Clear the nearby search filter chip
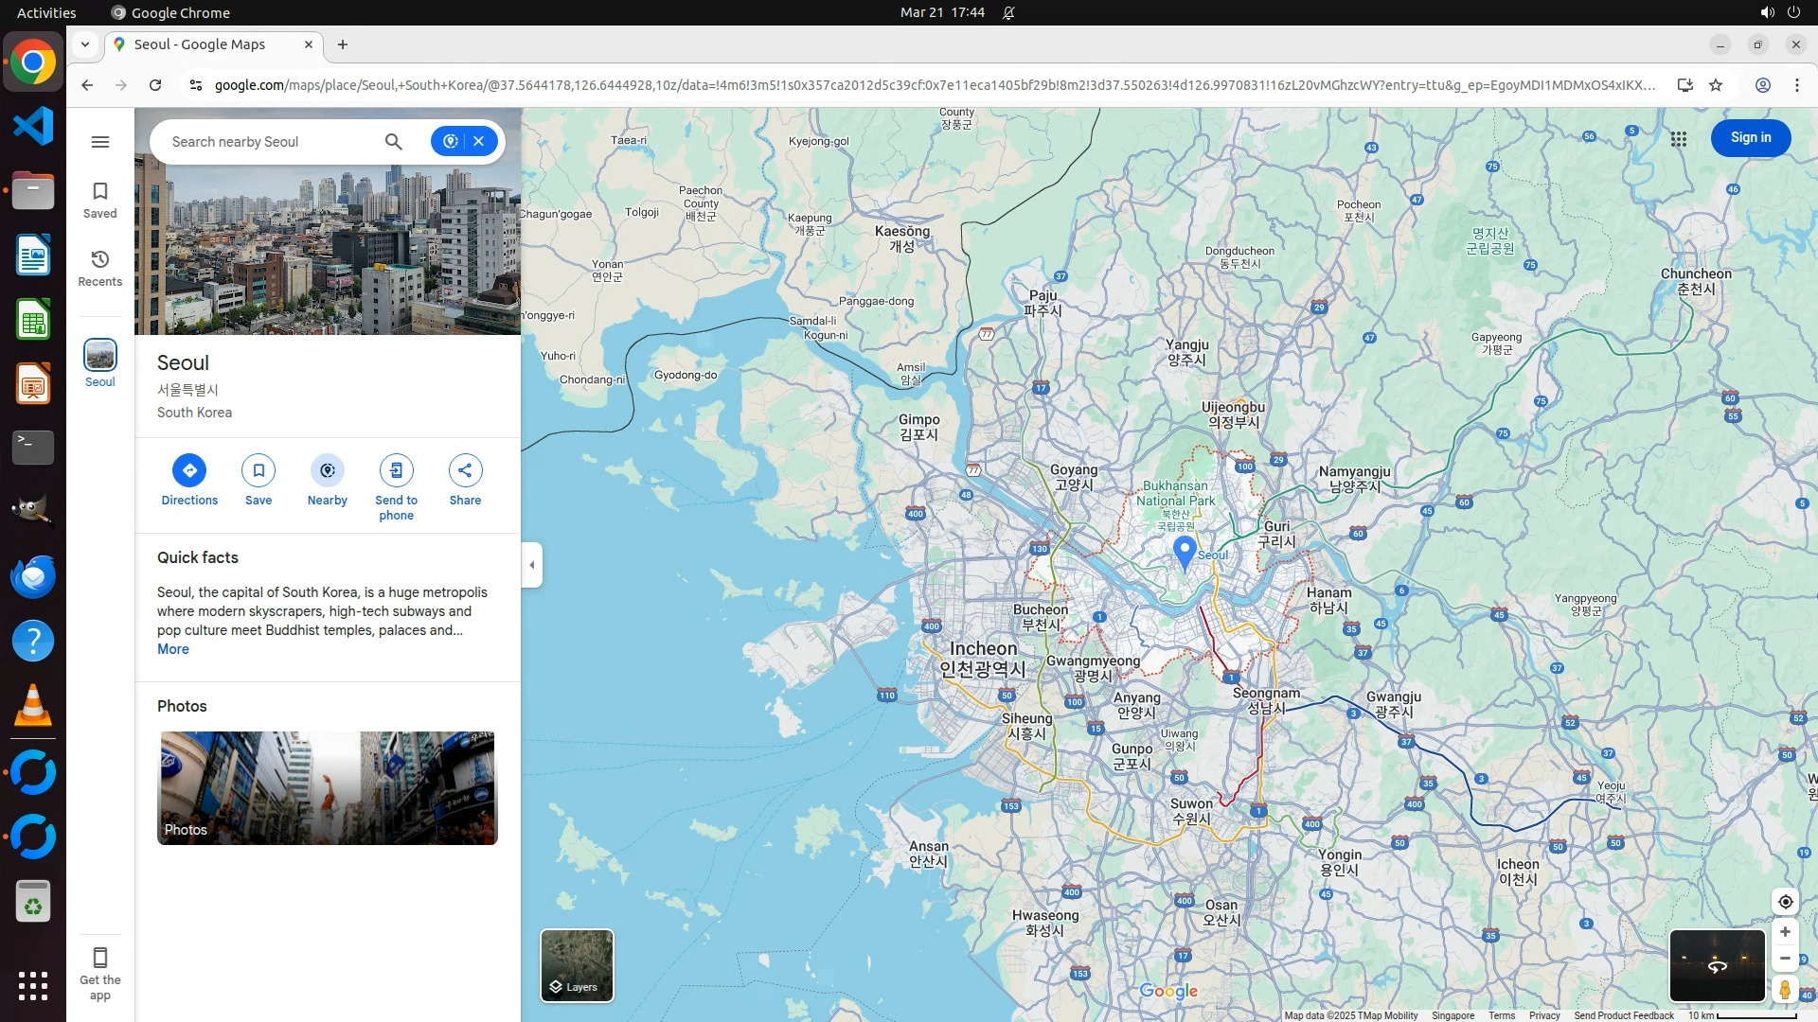The image size is (1818, 1022). 479,141
